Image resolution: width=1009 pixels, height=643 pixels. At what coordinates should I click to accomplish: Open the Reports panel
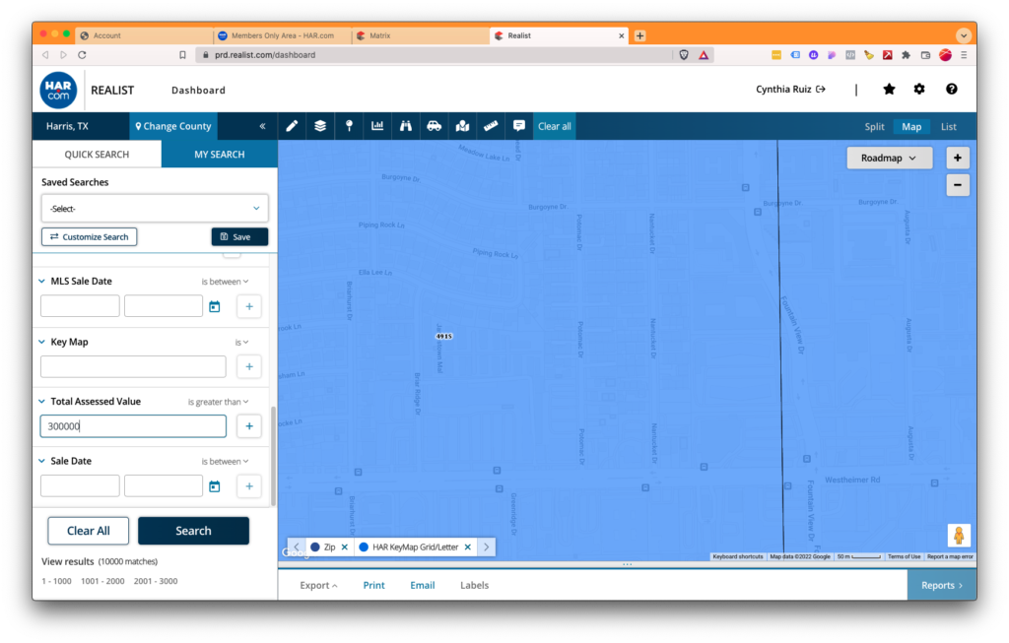pyautogui.click(x=942, y=585)
